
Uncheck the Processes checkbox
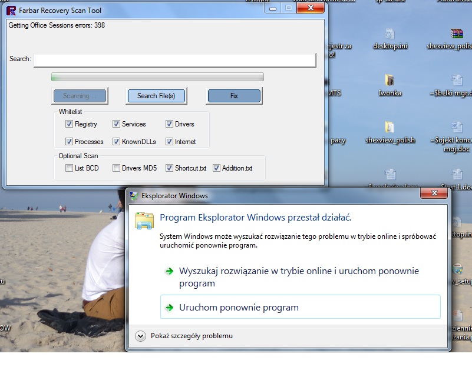click(69, 142)
